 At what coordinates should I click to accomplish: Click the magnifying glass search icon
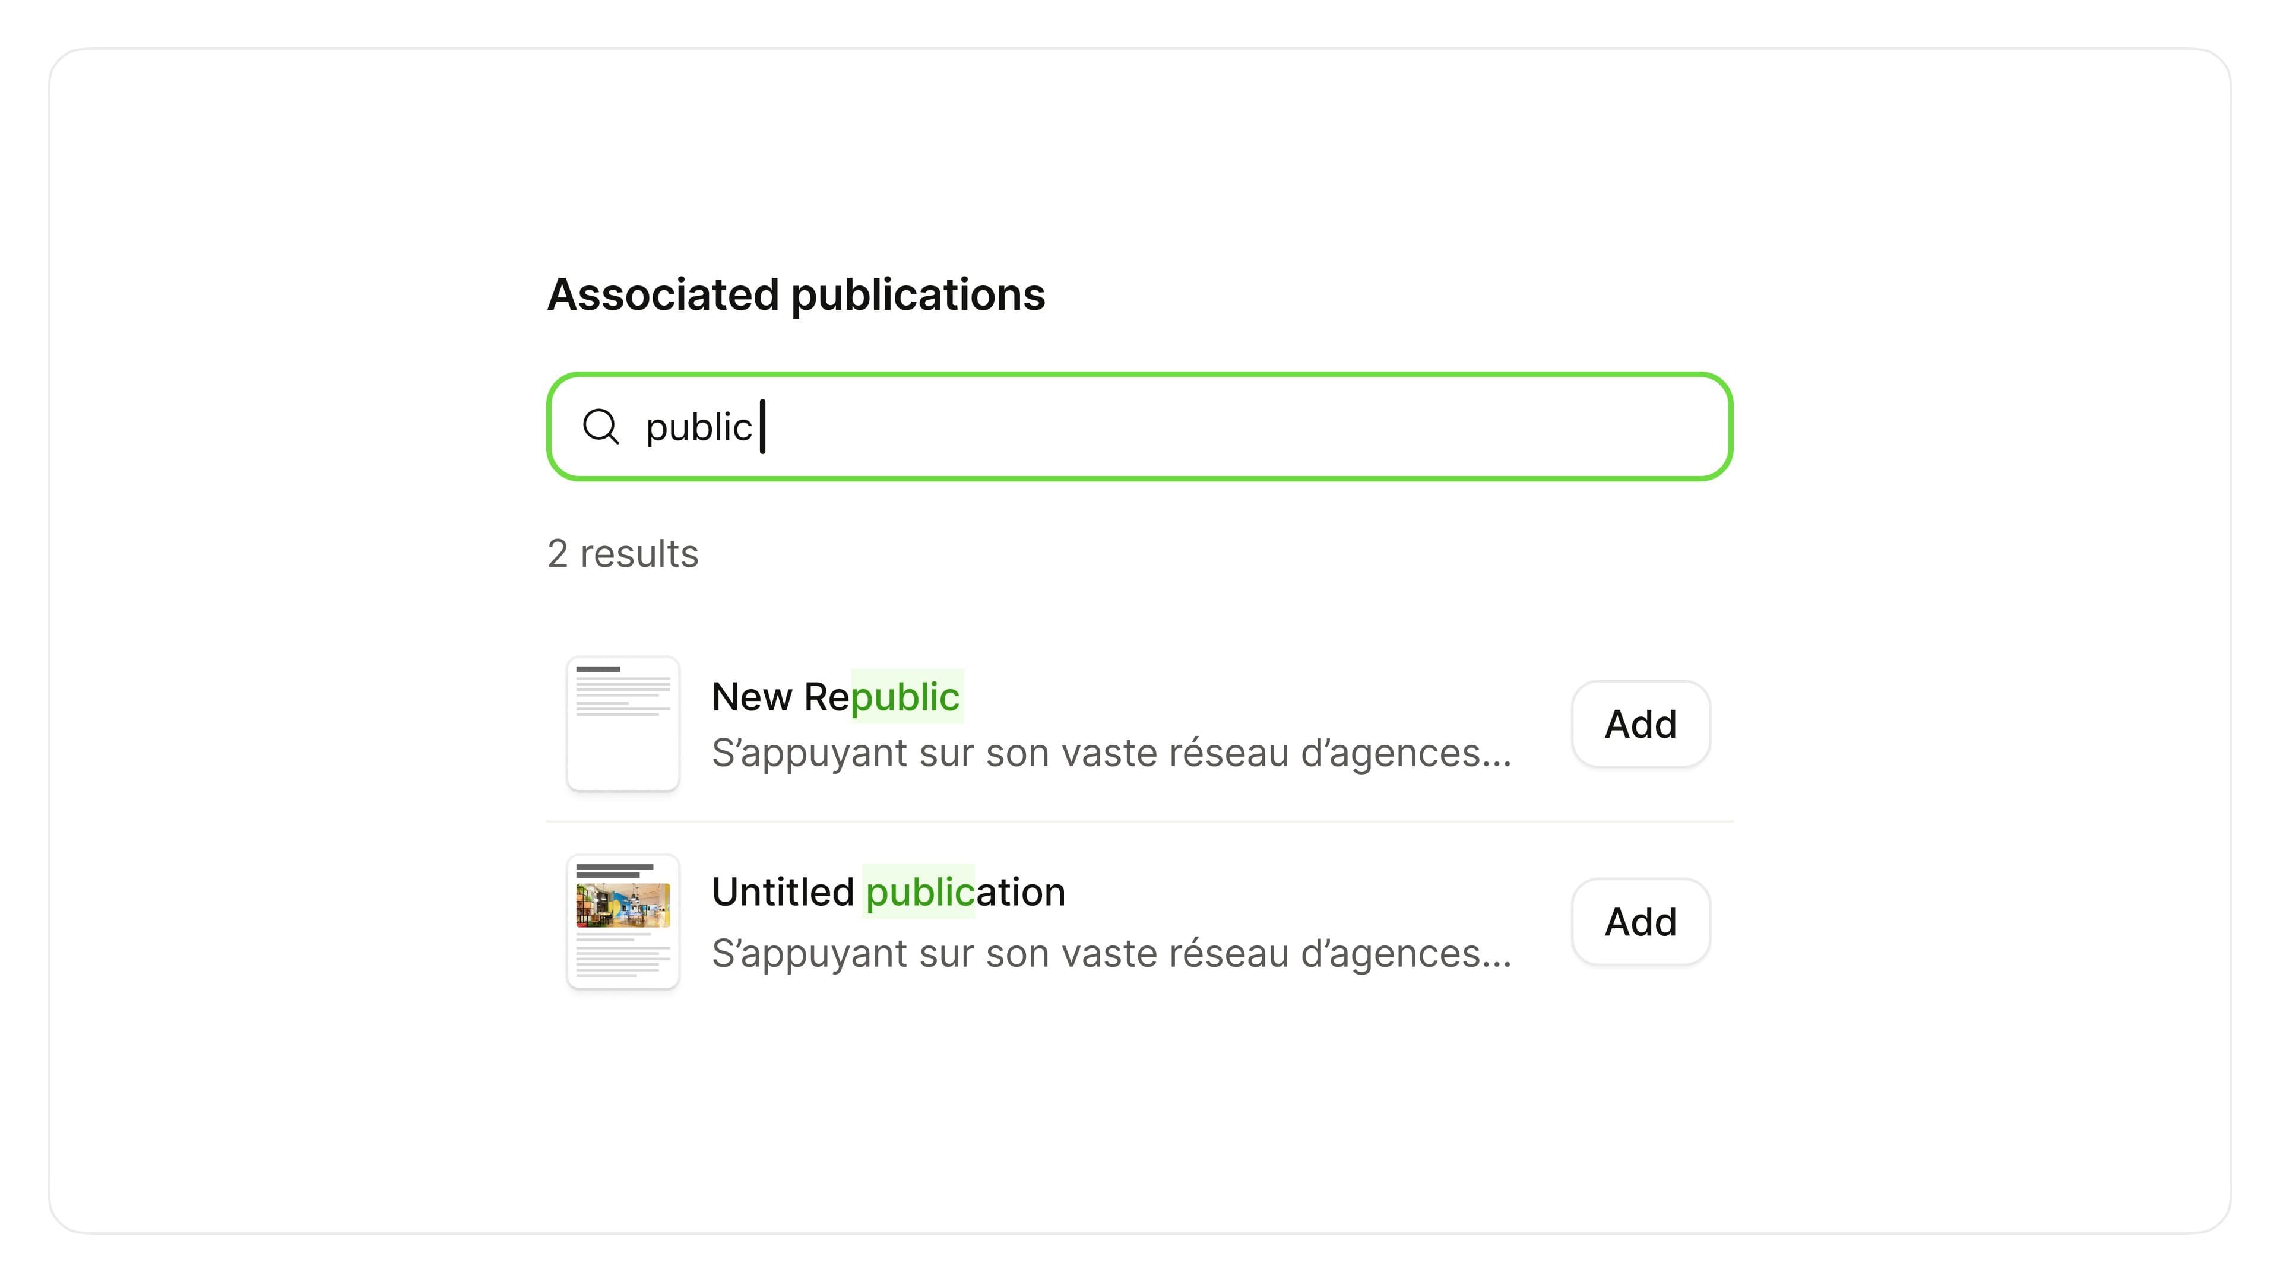click(601, 427)
